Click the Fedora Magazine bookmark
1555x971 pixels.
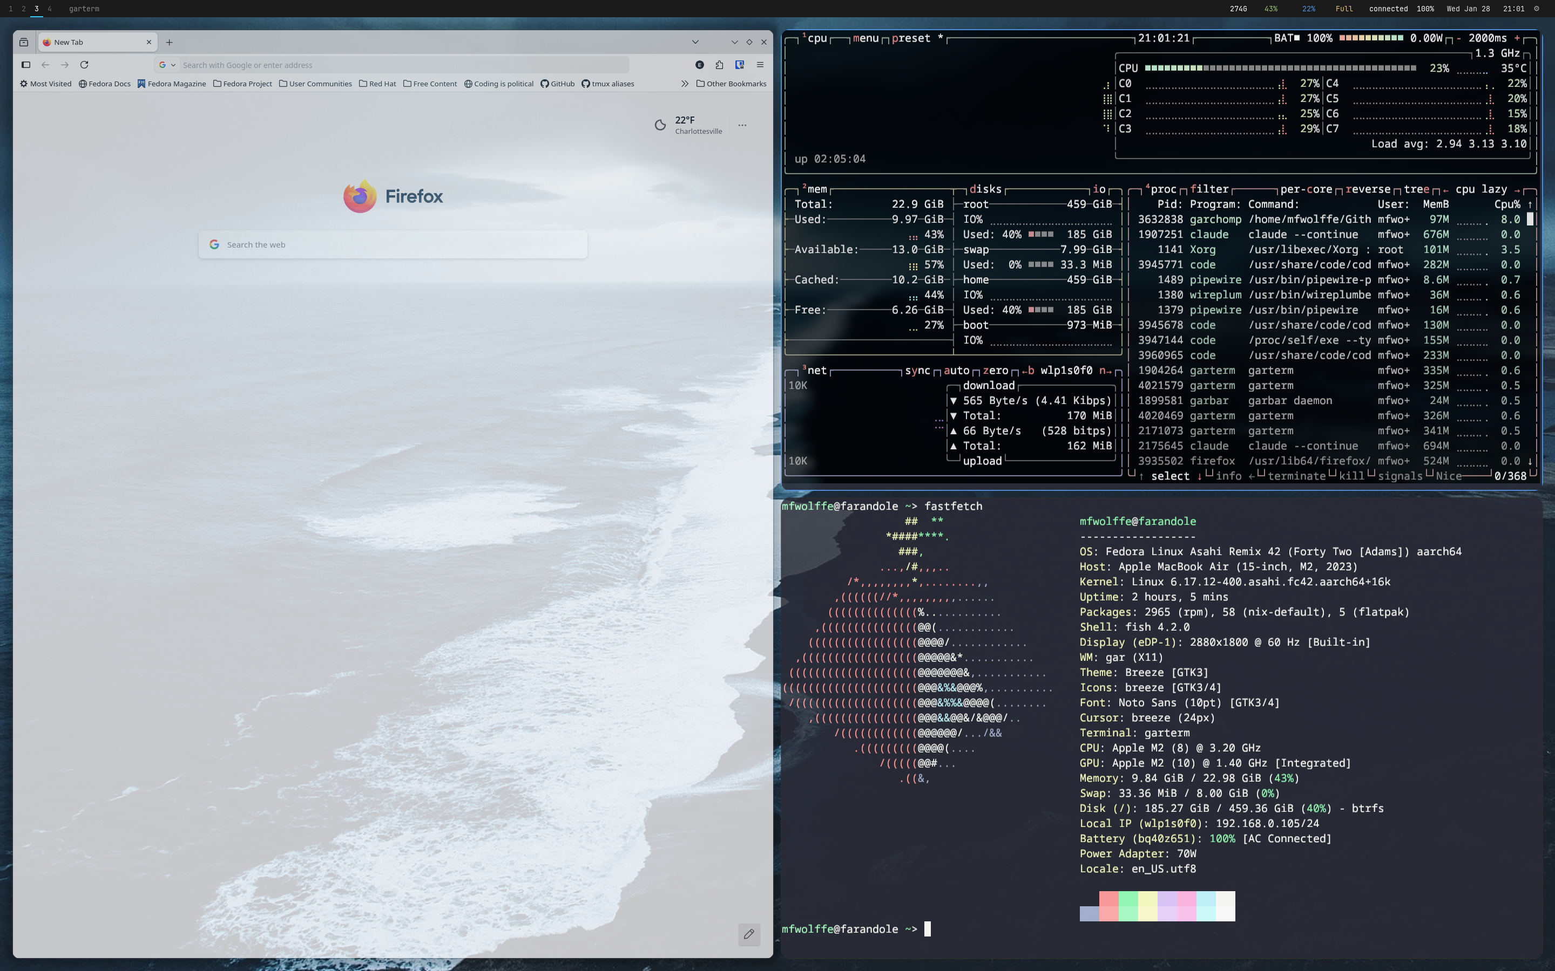172,84
